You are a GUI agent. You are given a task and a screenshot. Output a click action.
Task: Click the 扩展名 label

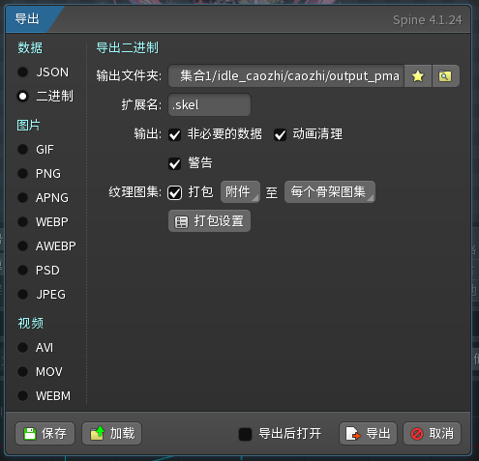[141, 105]
